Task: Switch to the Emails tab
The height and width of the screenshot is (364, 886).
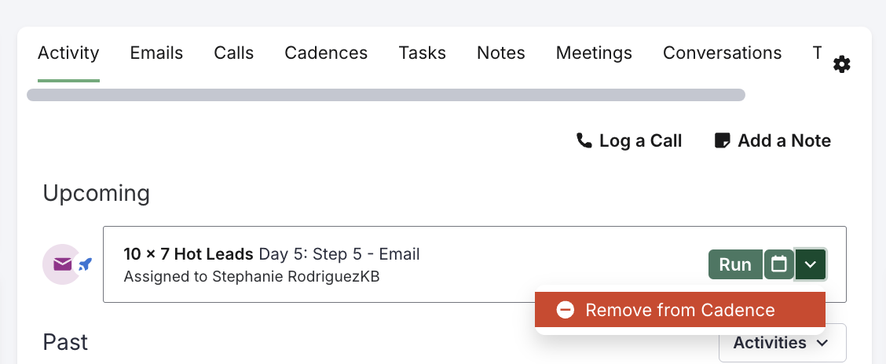Action: pyautogui.click(x=156, y=53)
